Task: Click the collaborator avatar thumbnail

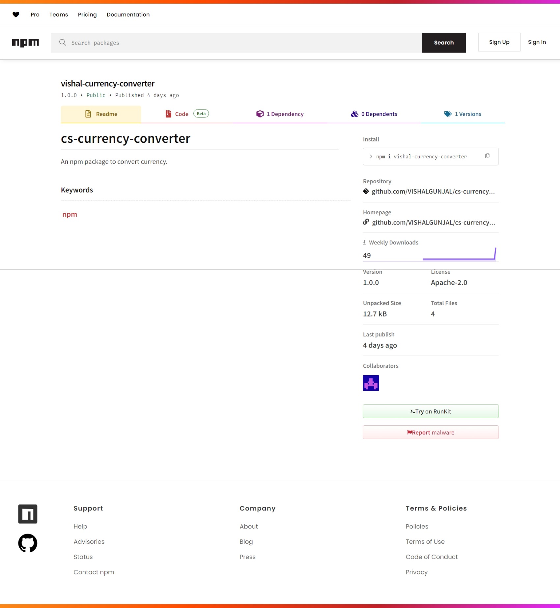Action: pos(371,383)
